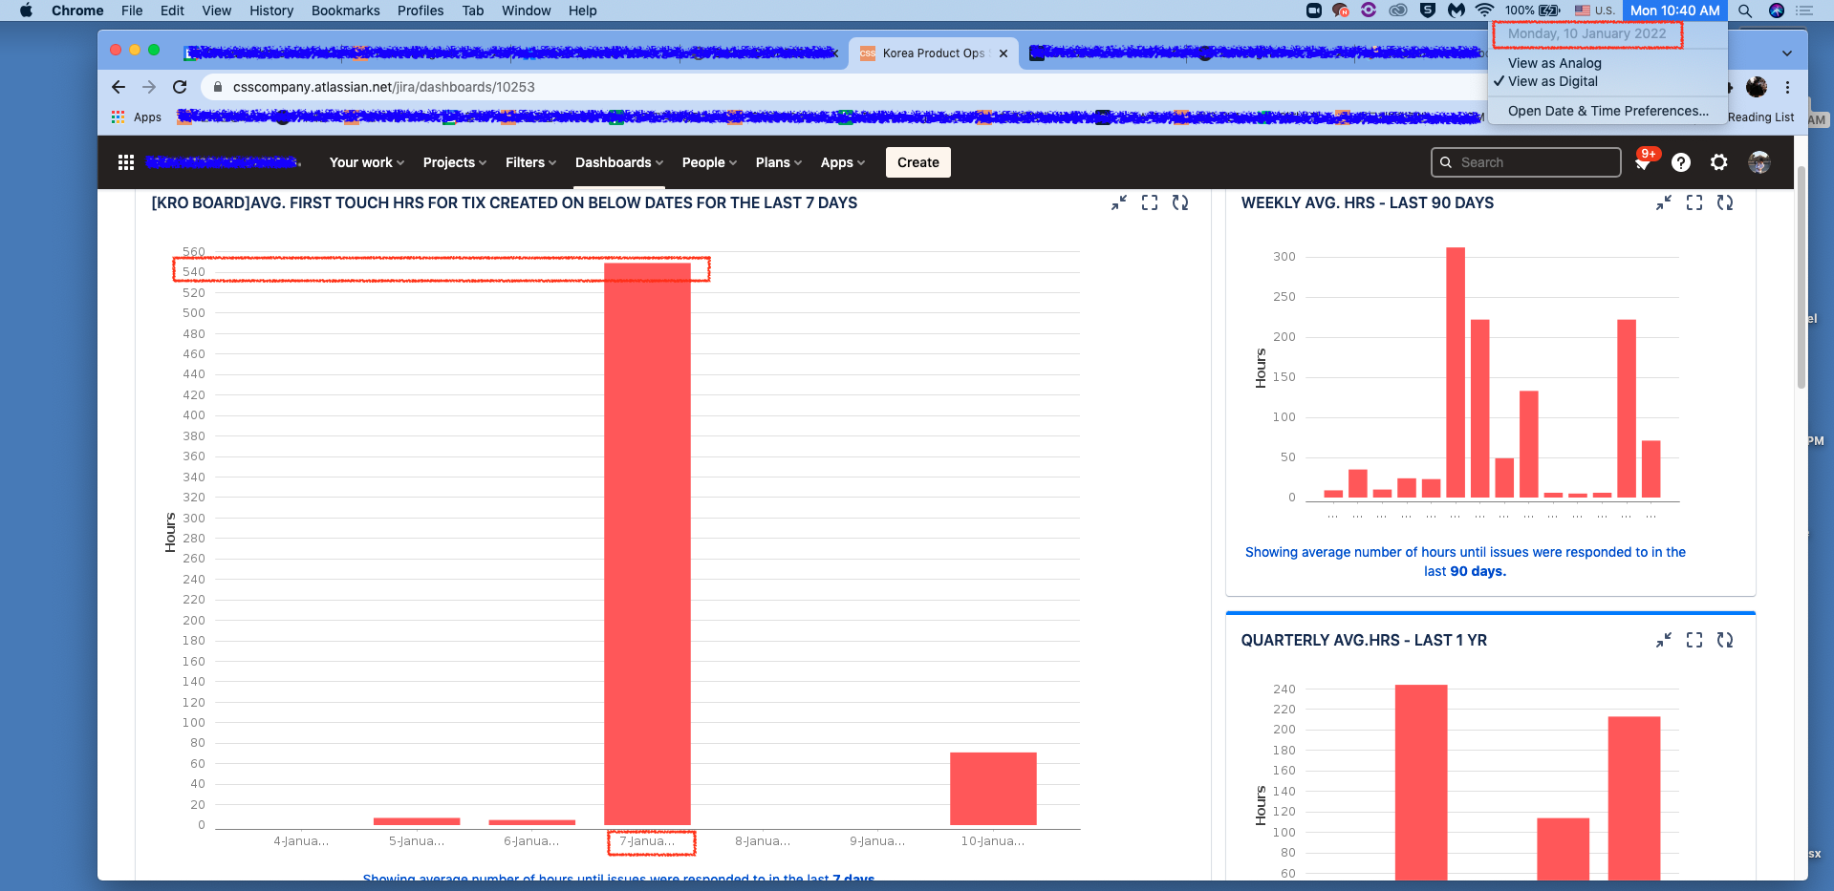Click the Jira Search field
Screen dimensions: 1834x891
point(1526,162)
